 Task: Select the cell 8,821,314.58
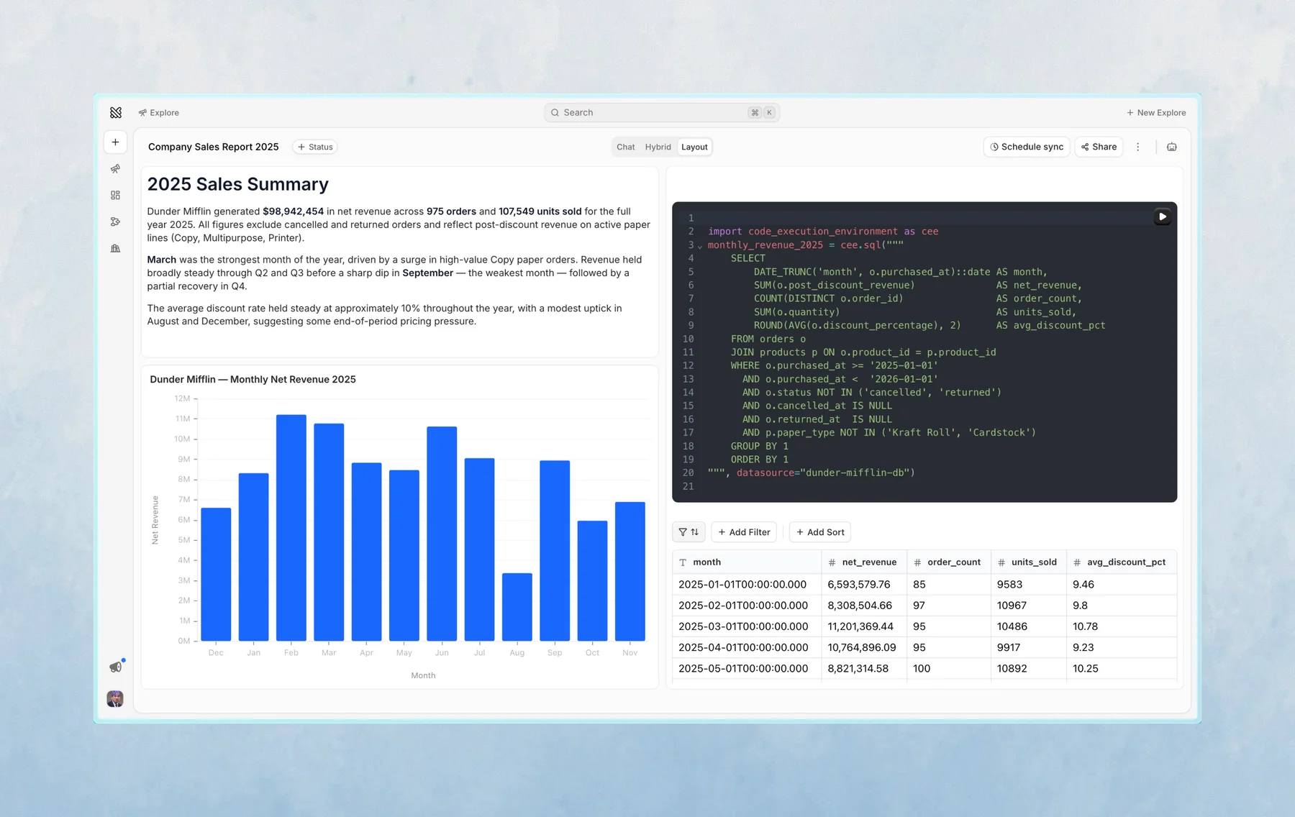(864, 668)
